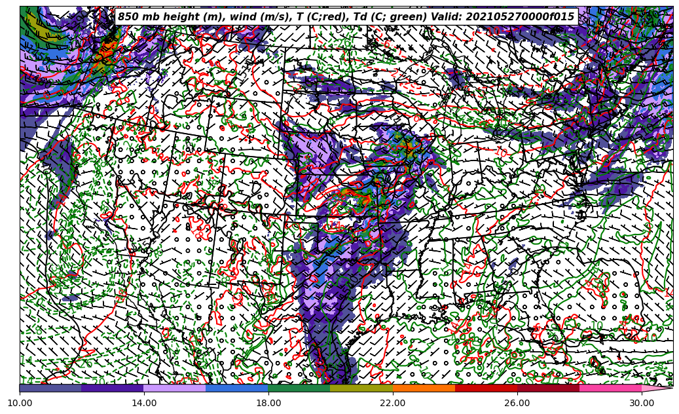Select the dark purple 12–14 colorbar segment
The height and width of the screenshot is (414, 679).
click(x=113, y=388)
